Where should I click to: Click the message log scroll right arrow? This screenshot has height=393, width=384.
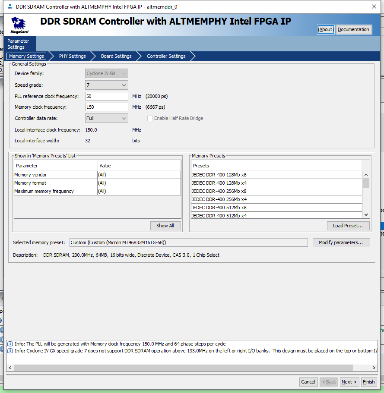tap(374, 368)
